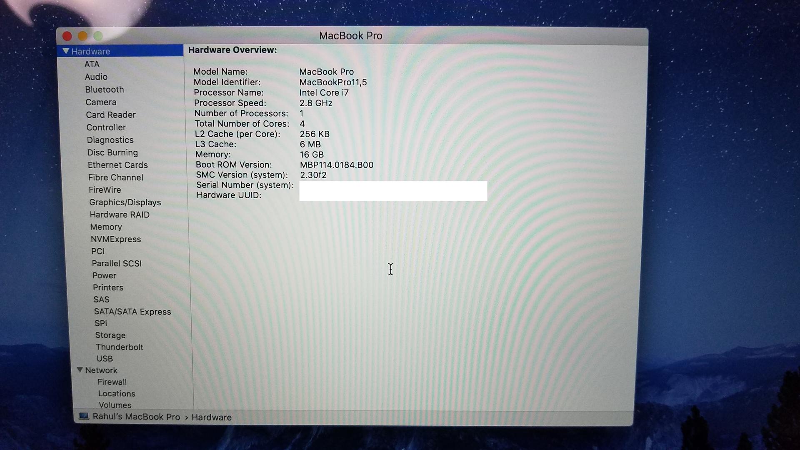Select Printers in the sidebar
800x450 pixels.
point(107,287)
